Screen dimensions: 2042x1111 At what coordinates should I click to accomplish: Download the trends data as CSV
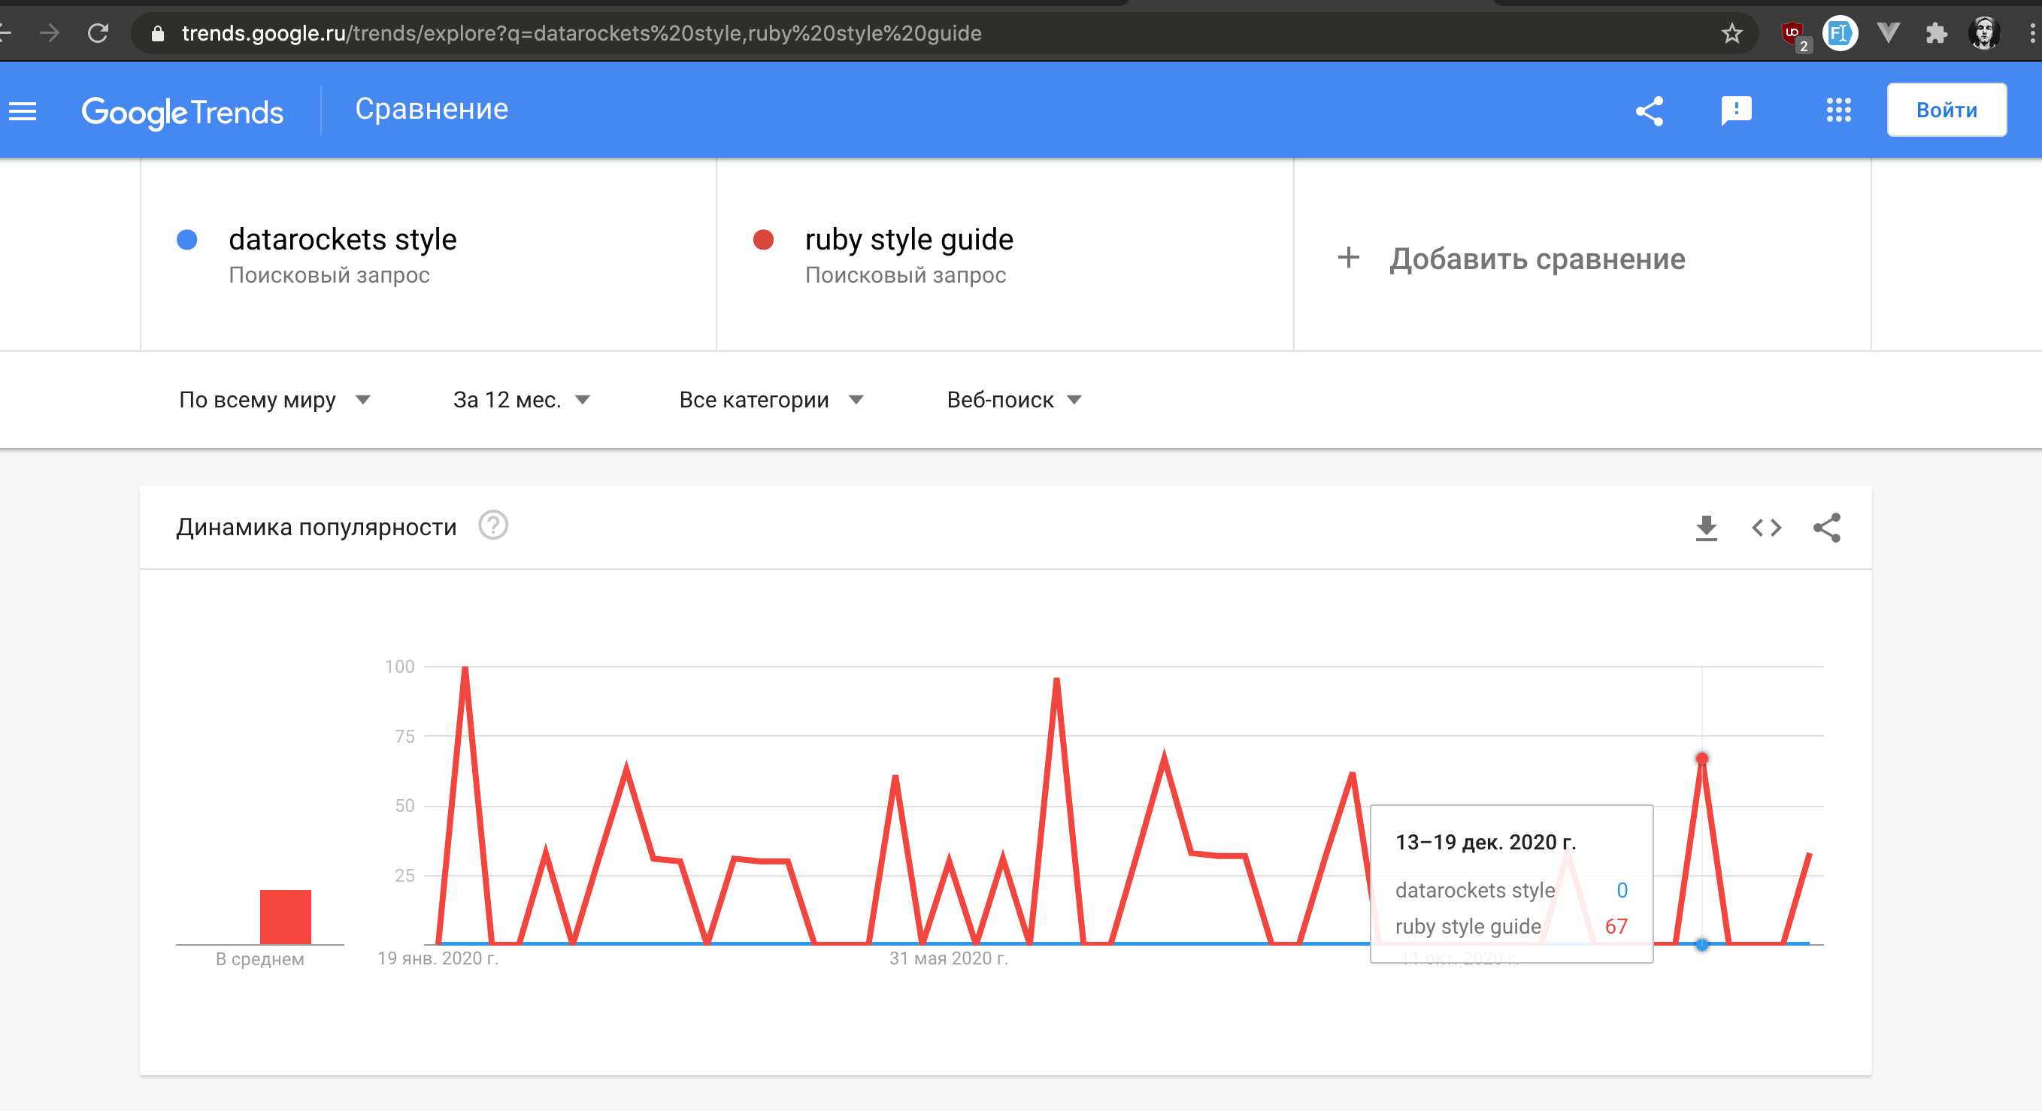pyautogui.click(x=1706, y=528)
